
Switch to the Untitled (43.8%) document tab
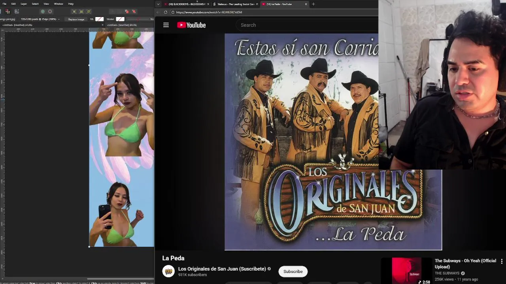point(18,25)
